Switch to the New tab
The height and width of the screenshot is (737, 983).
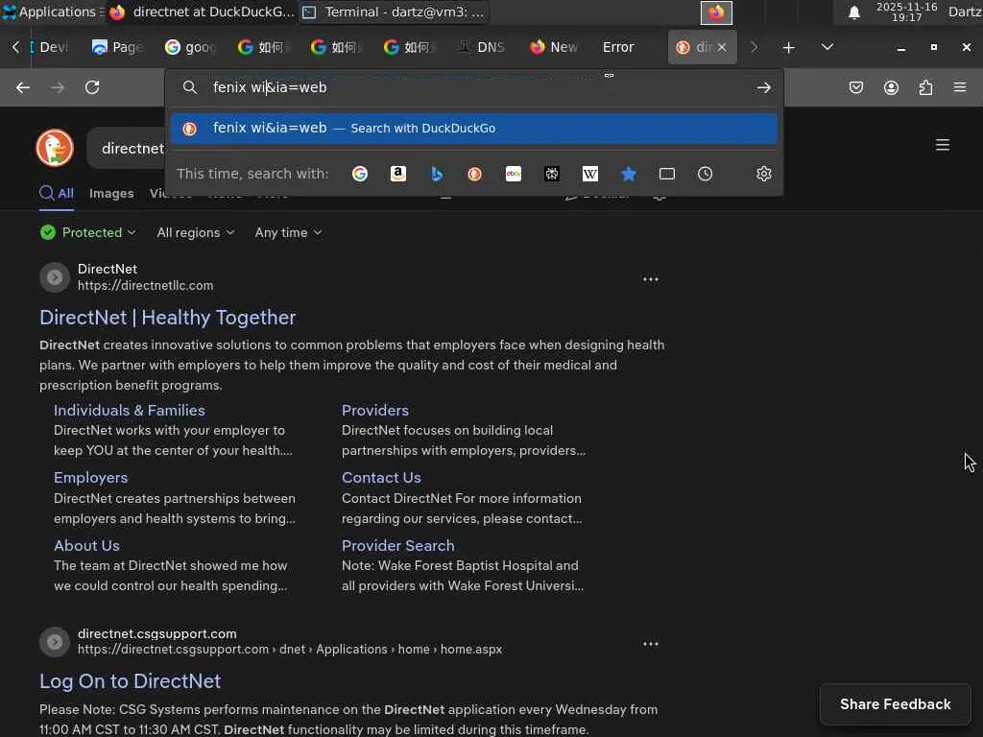click(x=554, y=47)
